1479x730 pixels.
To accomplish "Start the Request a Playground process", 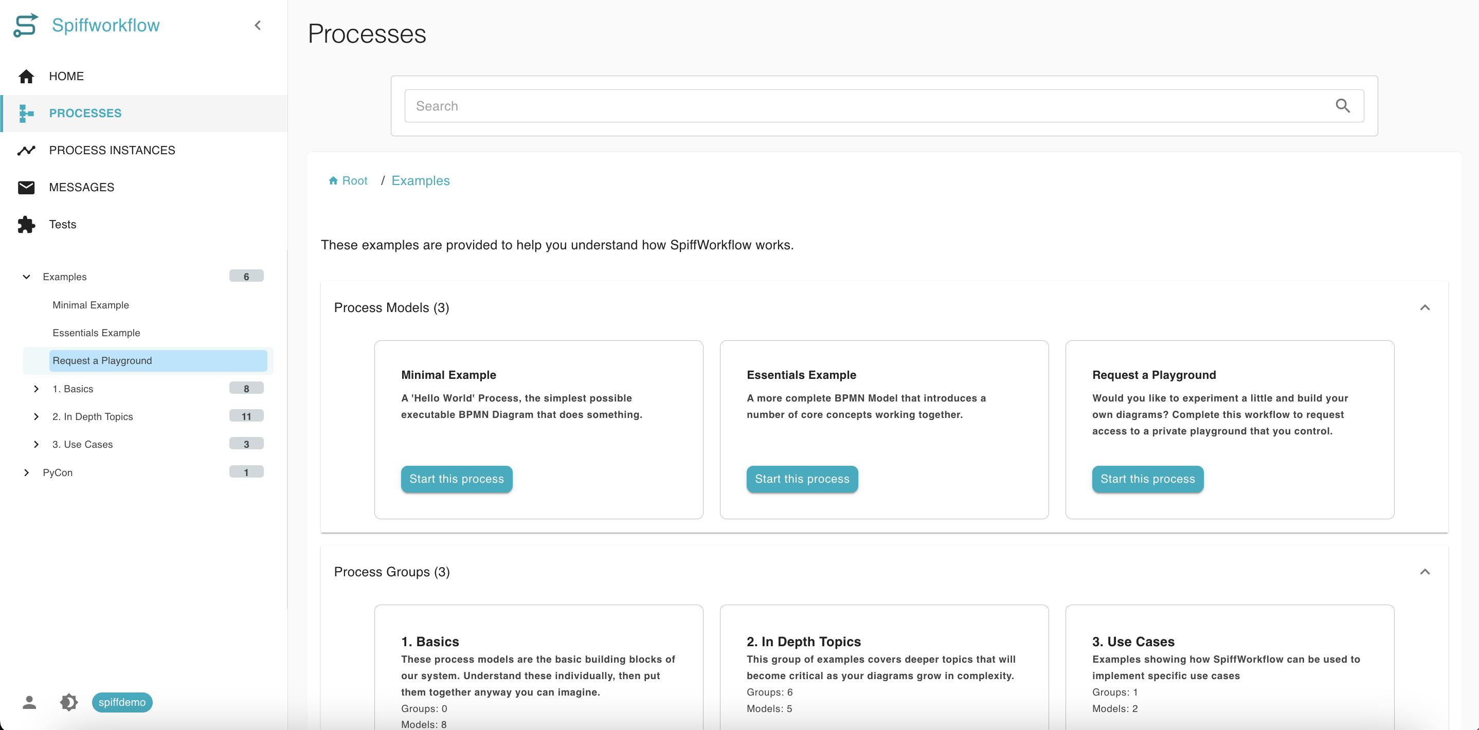I will point(1148,479).
